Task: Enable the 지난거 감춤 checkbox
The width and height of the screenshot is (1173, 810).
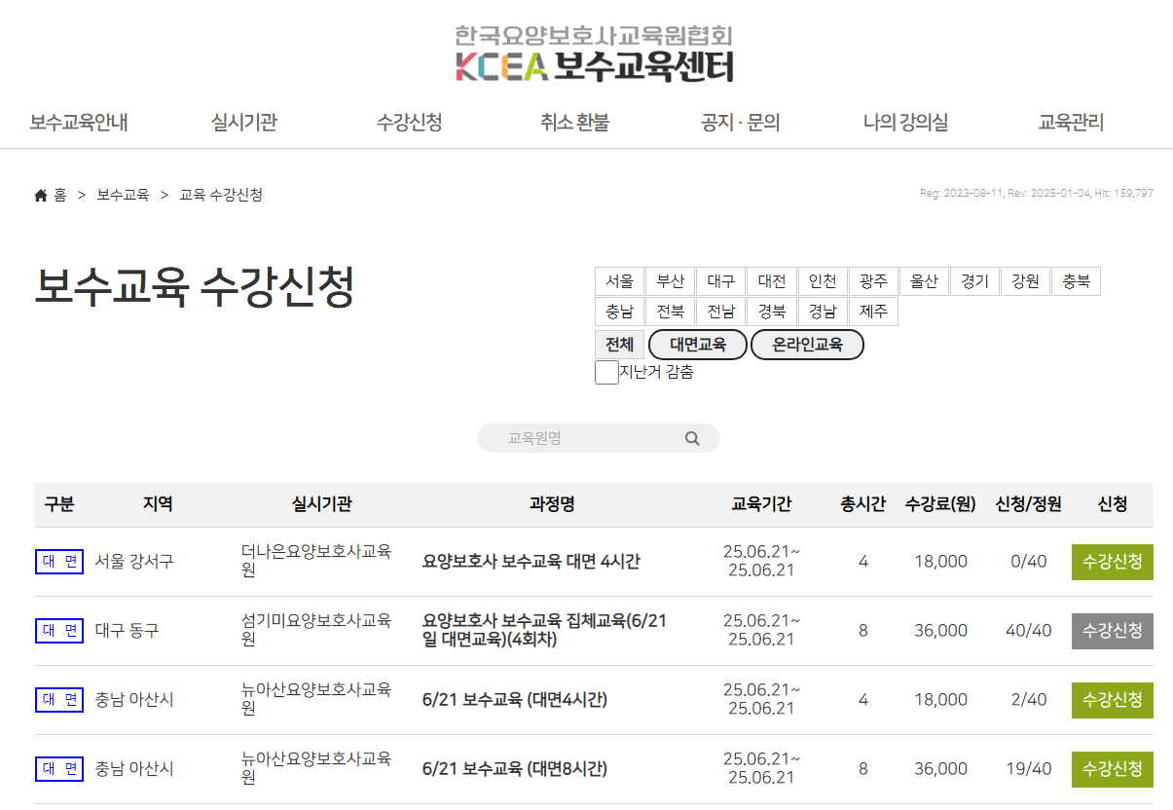Action: click(x=606, y=372)
